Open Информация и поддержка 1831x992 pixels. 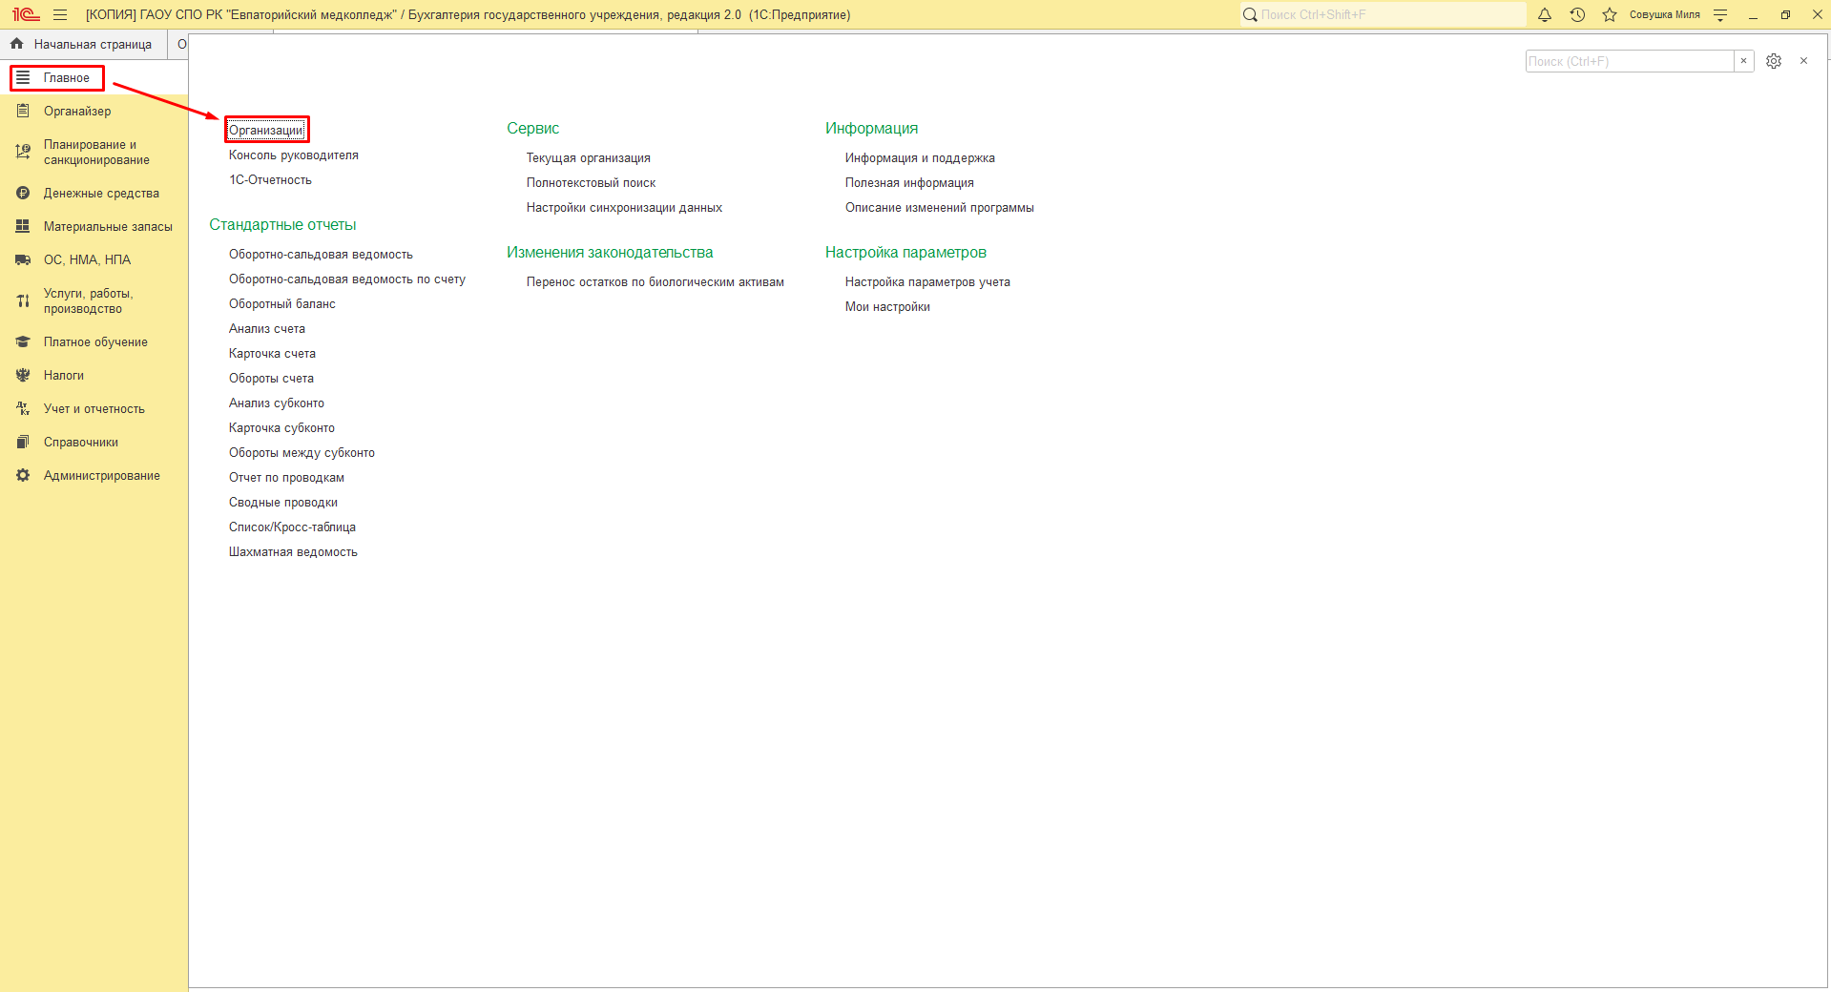click(x=920, y=158)
